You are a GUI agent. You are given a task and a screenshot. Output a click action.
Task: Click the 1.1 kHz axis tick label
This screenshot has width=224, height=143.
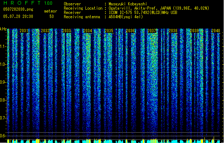coord(3,46)
